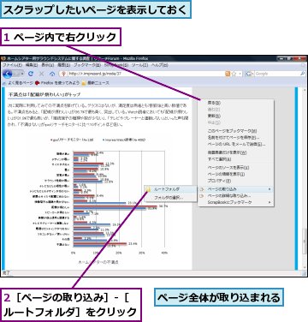Click the heading 不満点は「配線が煩わしい」がトップ
The height and width of the screenshot is (322, 308).
pos(44,94)
